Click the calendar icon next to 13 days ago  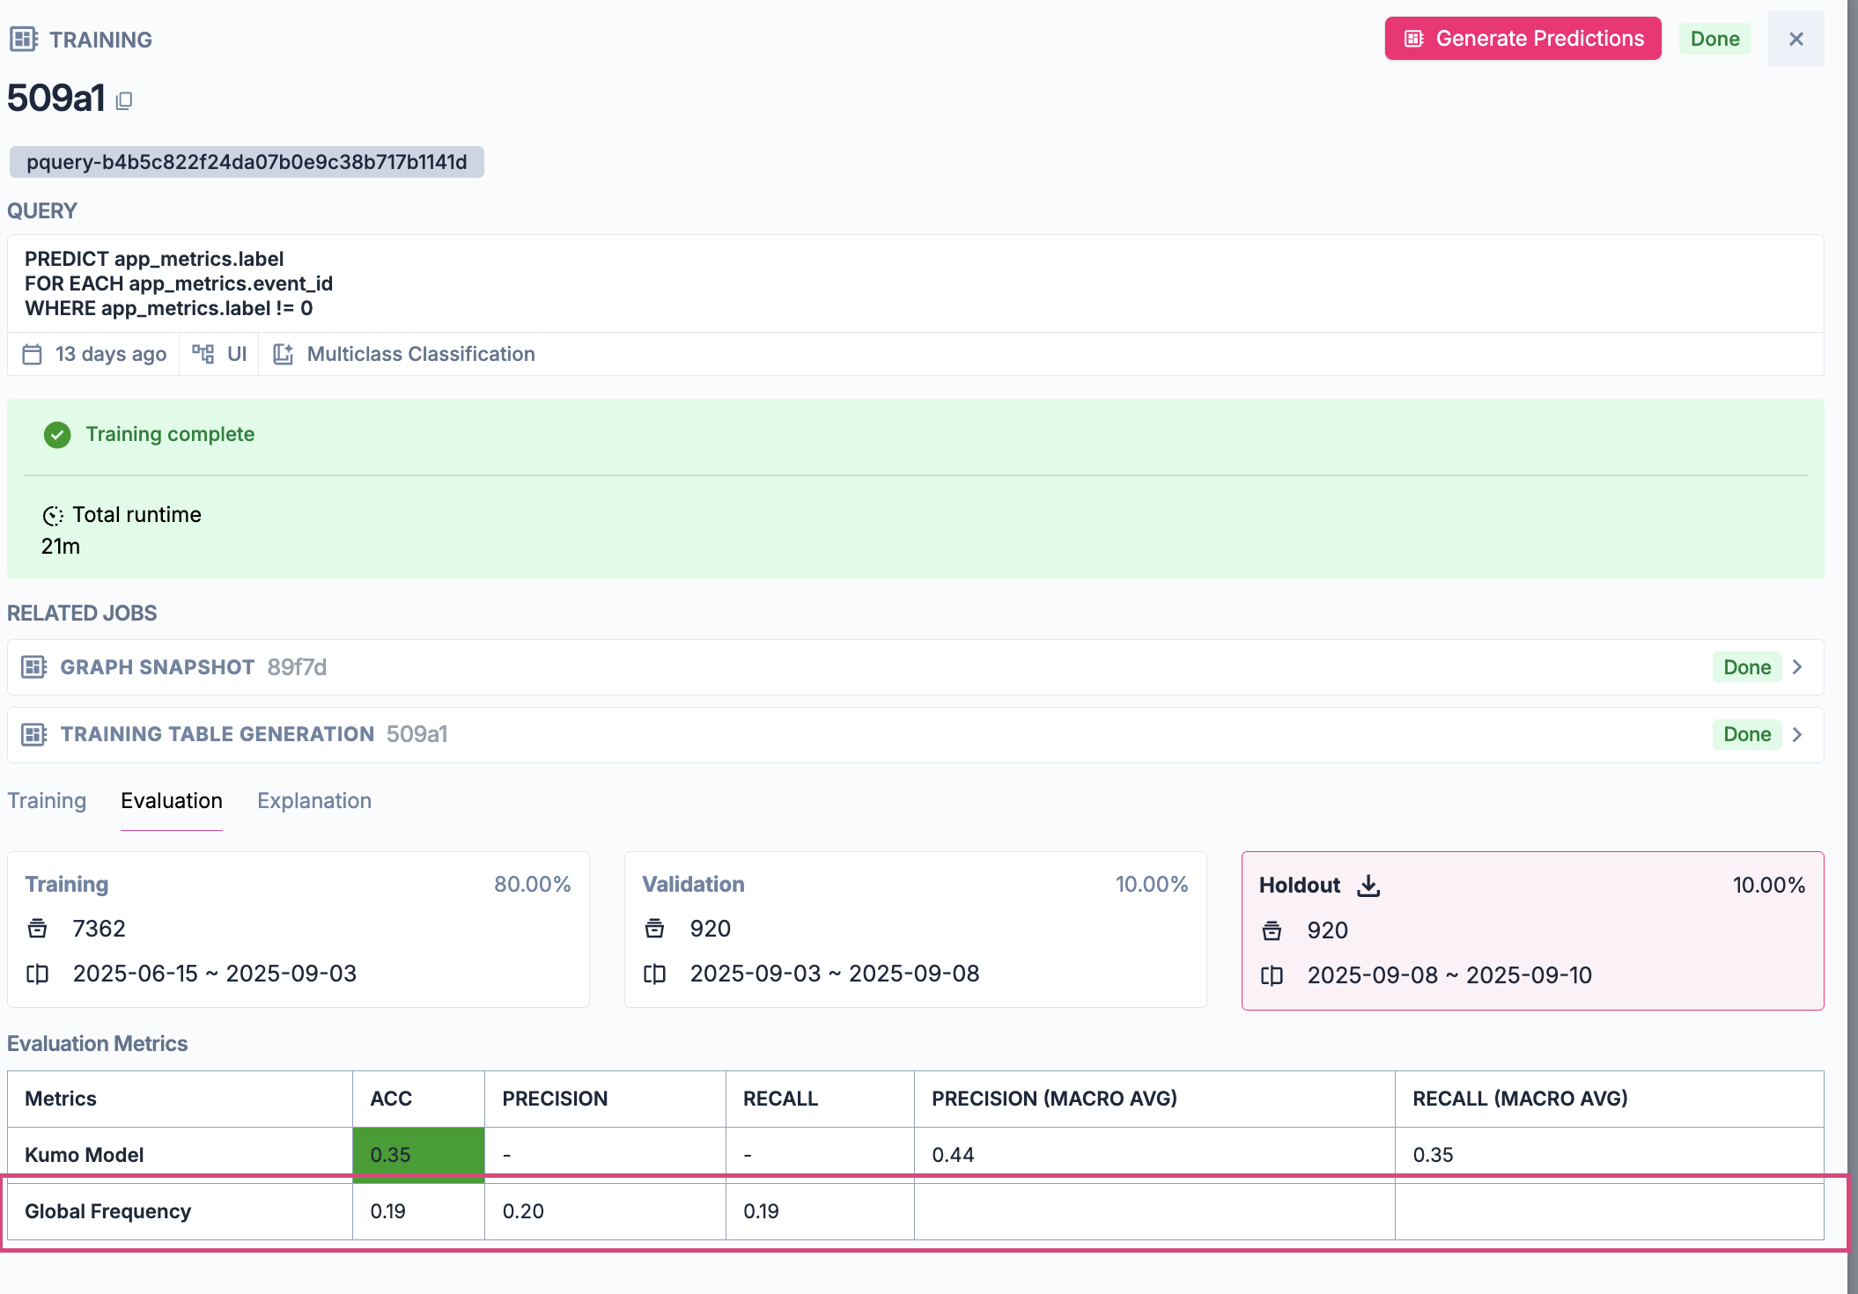tap(33, 354)
